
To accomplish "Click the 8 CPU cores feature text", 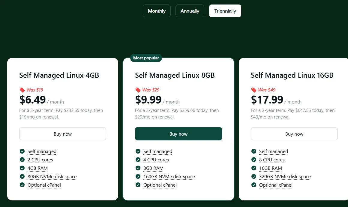I will pos(272,160).
